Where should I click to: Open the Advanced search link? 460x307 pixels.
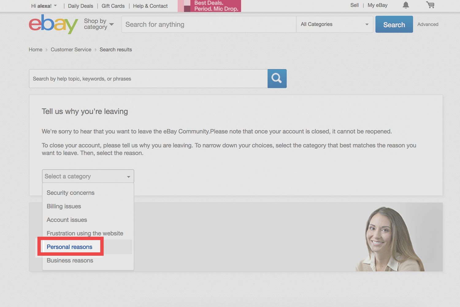pyautogui.click(x=427, y=24)
